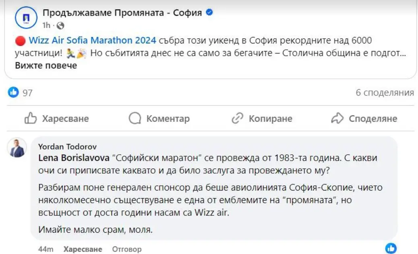Click the share arrow icon beside Споделяне
The height and width of the screenshot is (254, 418).
tap(337, 118)
